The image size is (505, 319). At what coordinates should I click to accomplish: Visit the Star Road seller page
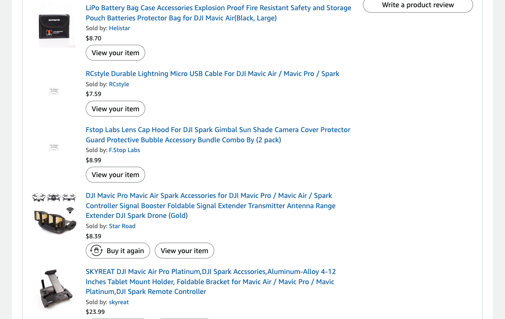(122, 226)
